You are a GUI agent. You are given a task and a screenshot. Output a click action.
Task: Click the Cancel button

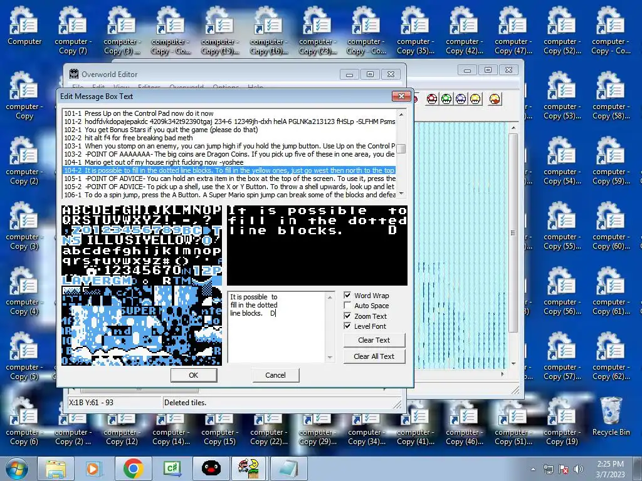pyautogui.click(x=276, y=375)
